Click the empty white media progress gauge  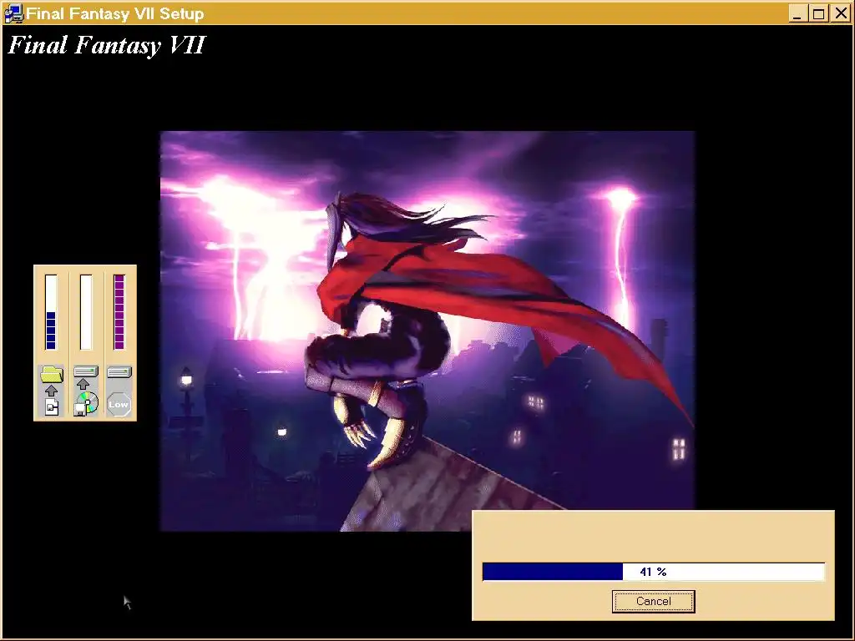86,312
